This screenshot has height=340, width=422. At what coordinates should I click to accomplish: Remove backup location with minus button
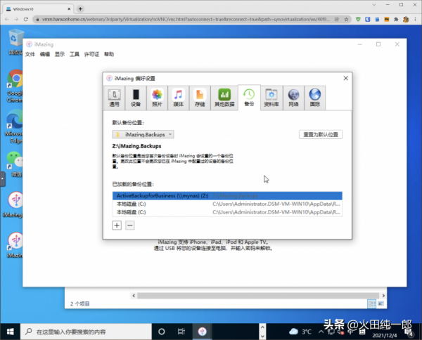pos(129,225)
